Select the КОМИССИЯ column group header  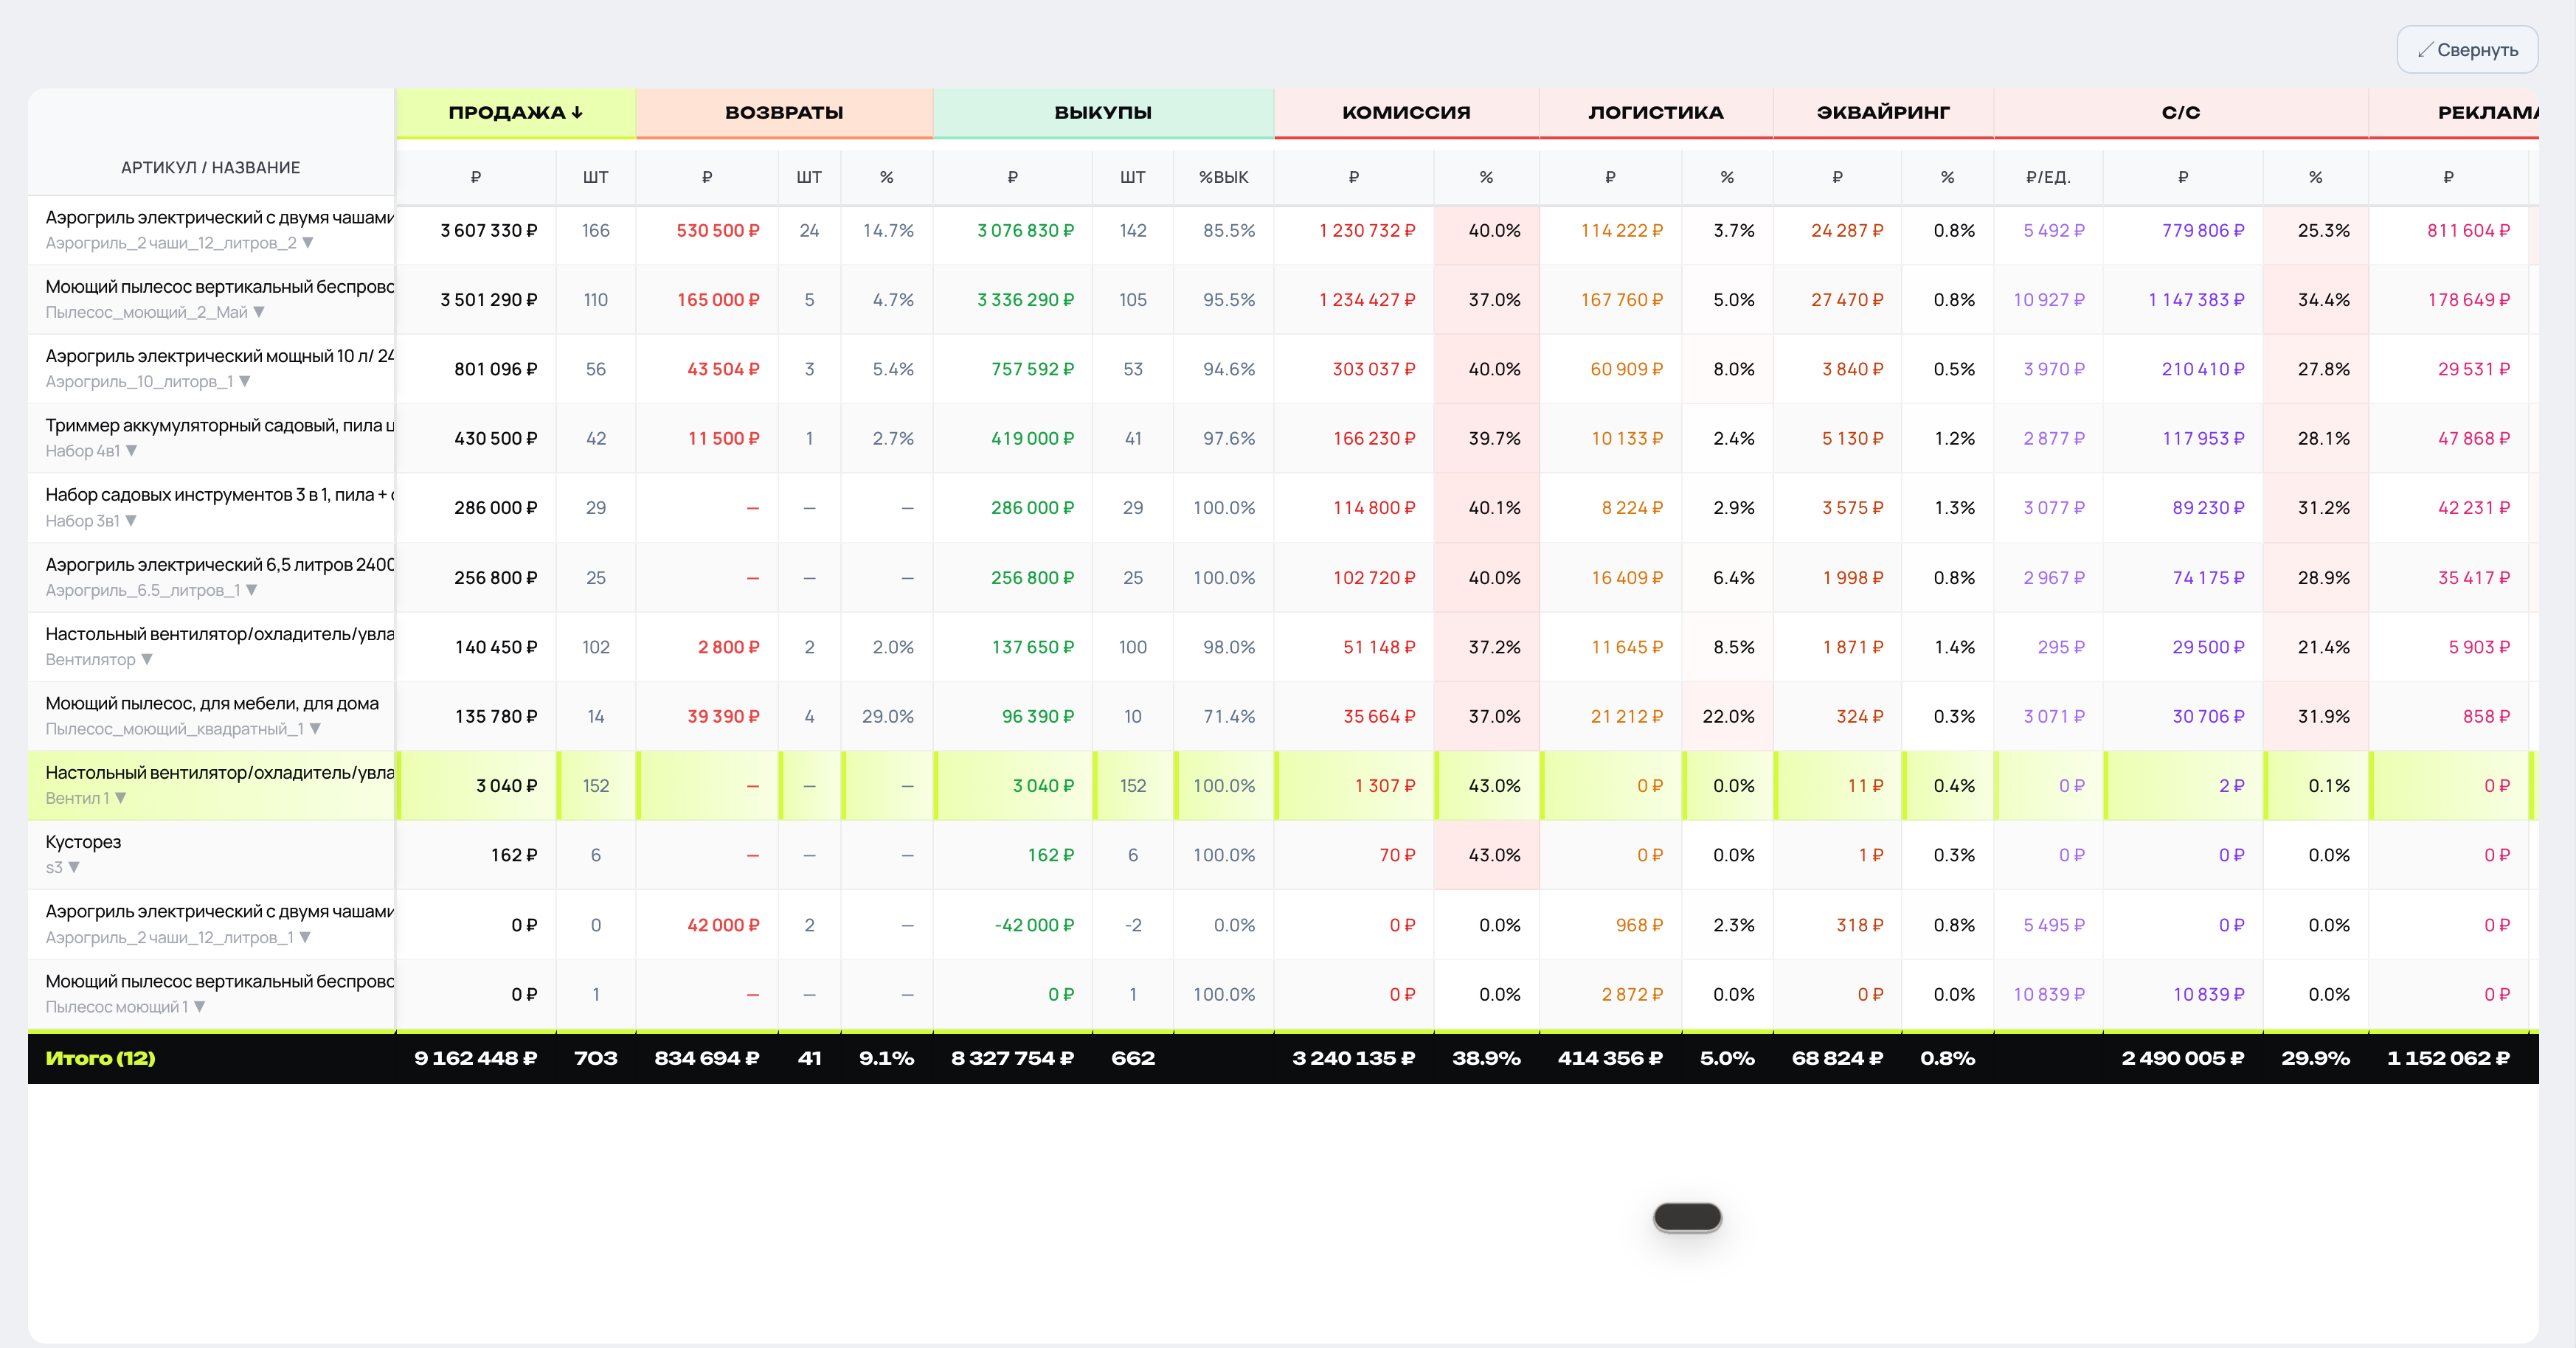1406,113
